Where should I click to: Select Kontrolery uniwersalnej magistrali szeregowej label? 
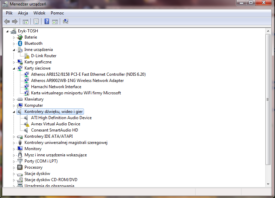pos(66,143)
